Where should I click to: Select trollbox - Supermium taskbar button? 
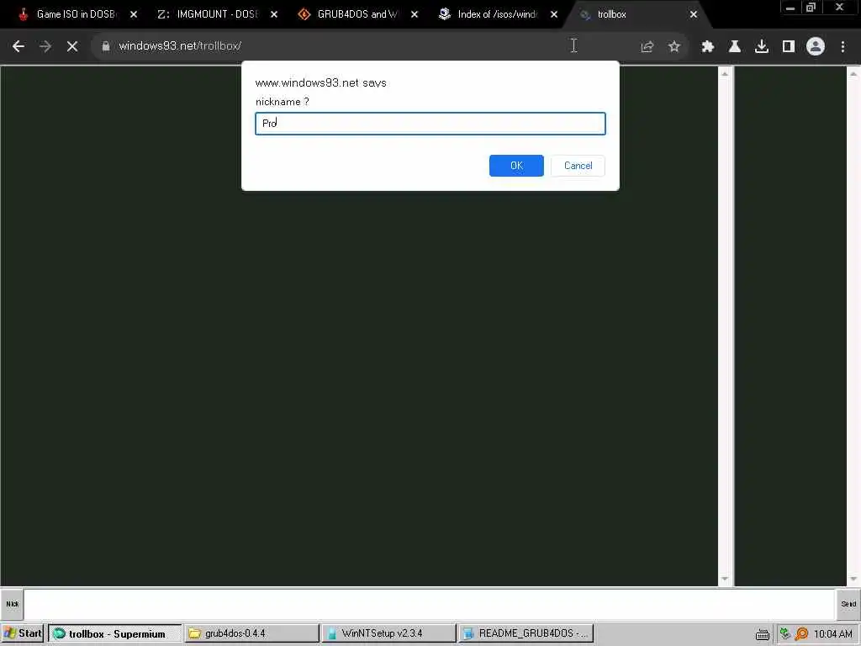coord(114,633)
